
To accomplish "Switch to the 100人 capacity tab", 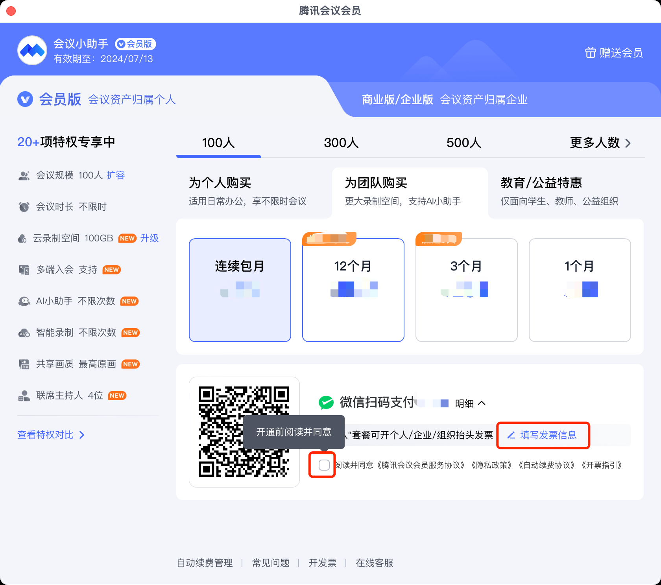I will [219, 143].
